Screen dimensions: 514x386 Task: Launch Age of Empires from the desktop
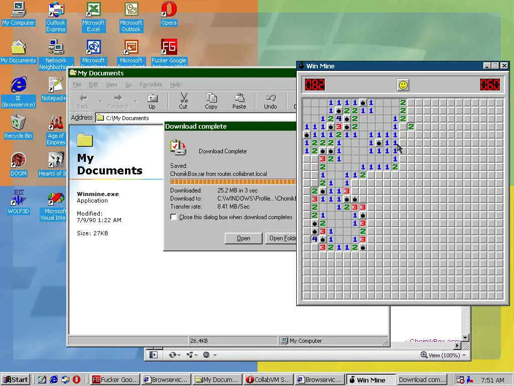point(56,130)
